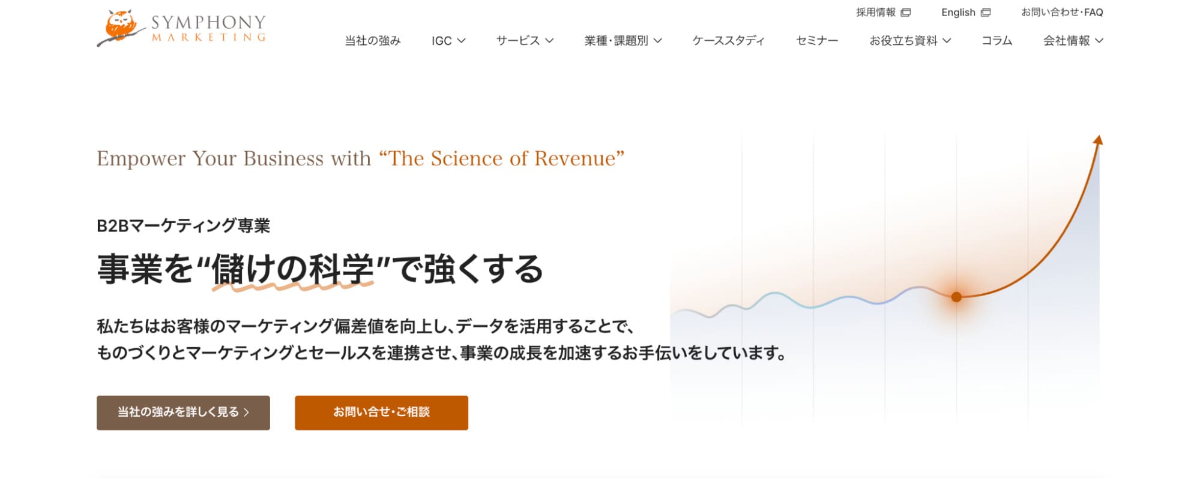Image resolution: width=1200 pixels, height=479 pixels.
Task: Open the 会社情報 dropdown chevron
Action: pos(1099,41)
